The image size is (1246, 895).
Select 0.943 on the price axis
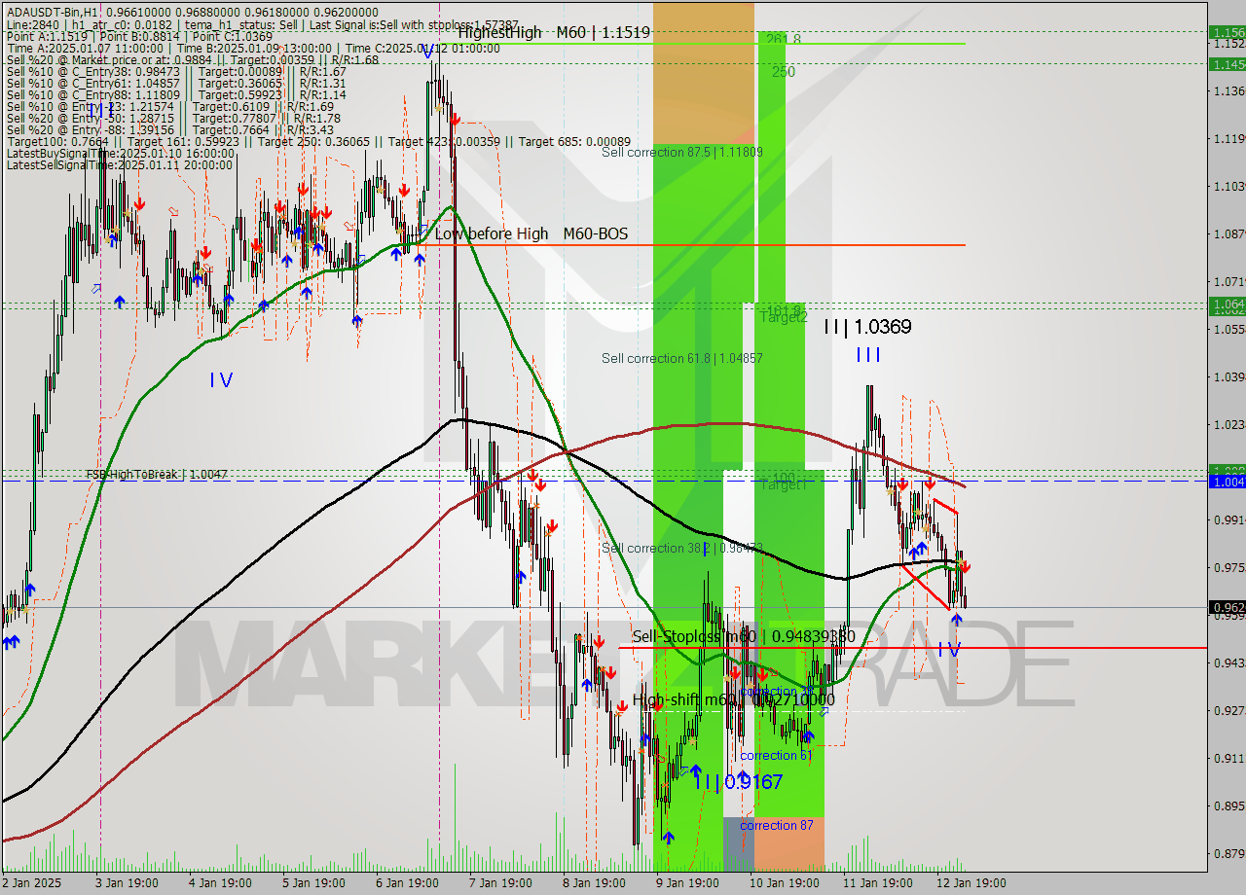pyautogui.click(x=1228, y=663)
